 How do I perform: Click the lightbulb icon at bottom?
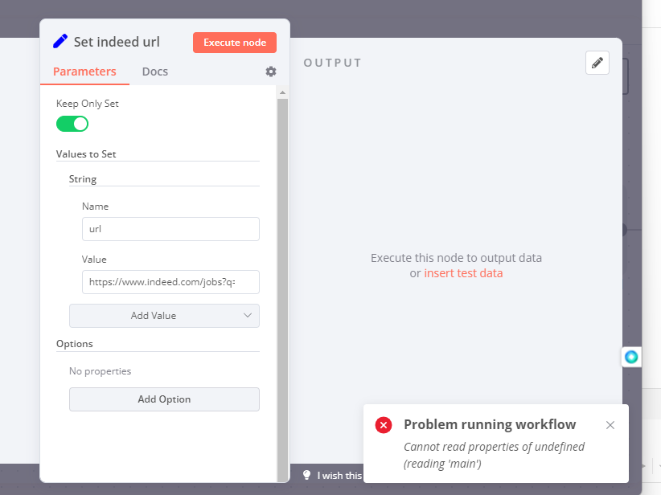[306, 475]
